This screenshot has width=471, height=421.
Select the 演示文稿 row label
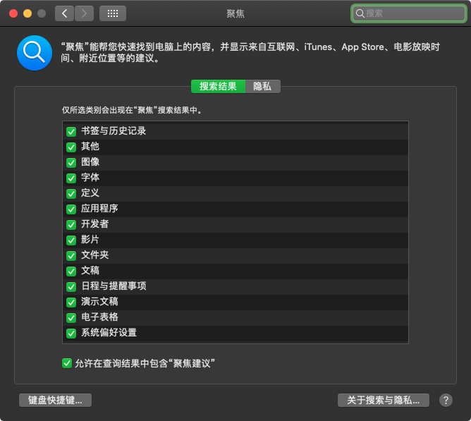pos(99,301)
